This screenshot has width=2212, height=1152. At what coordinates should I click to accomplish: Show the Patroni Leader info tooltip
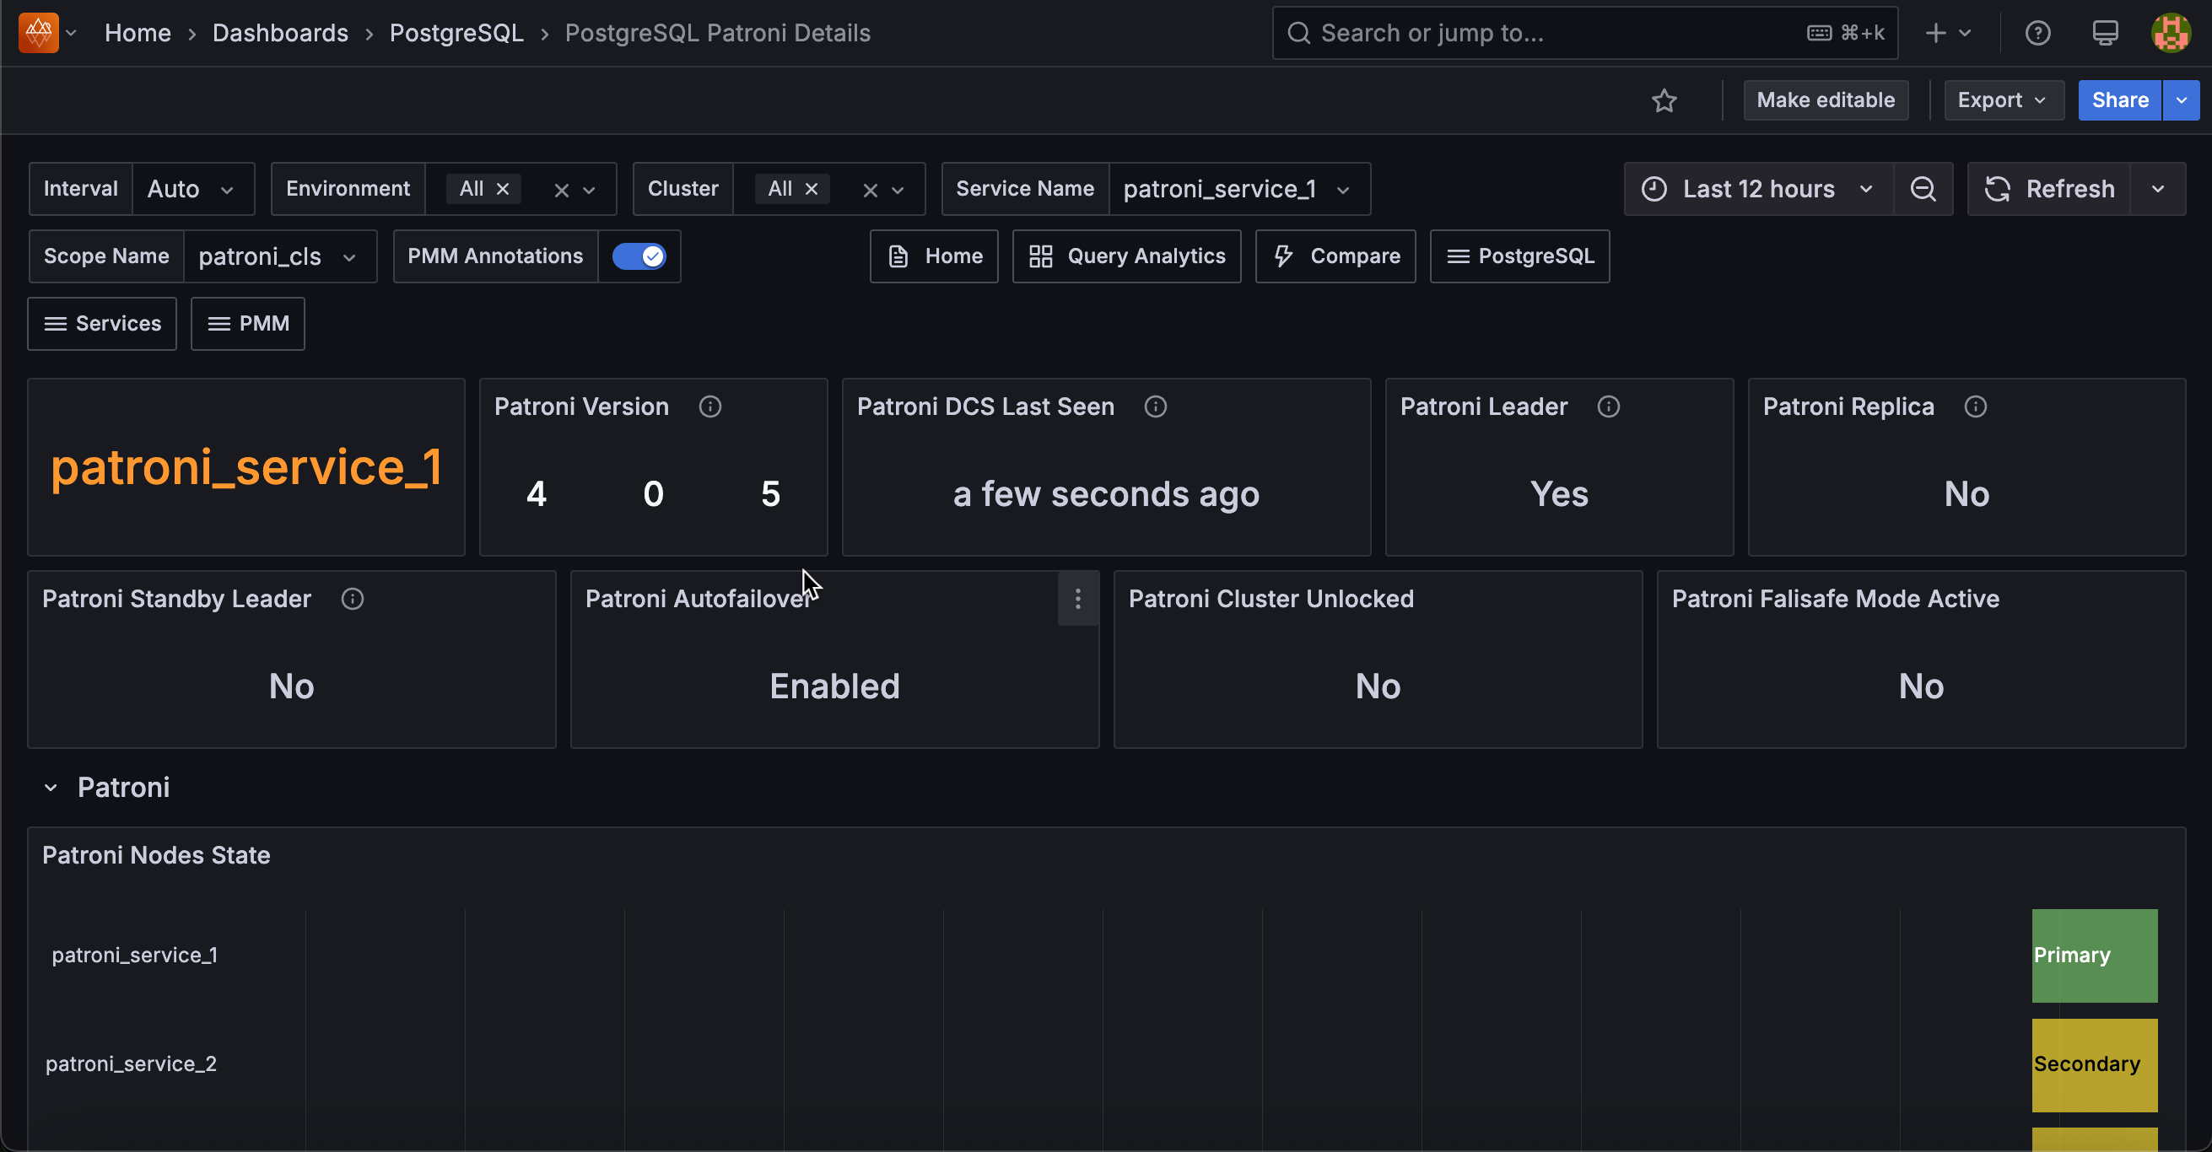coord(1608,406)
